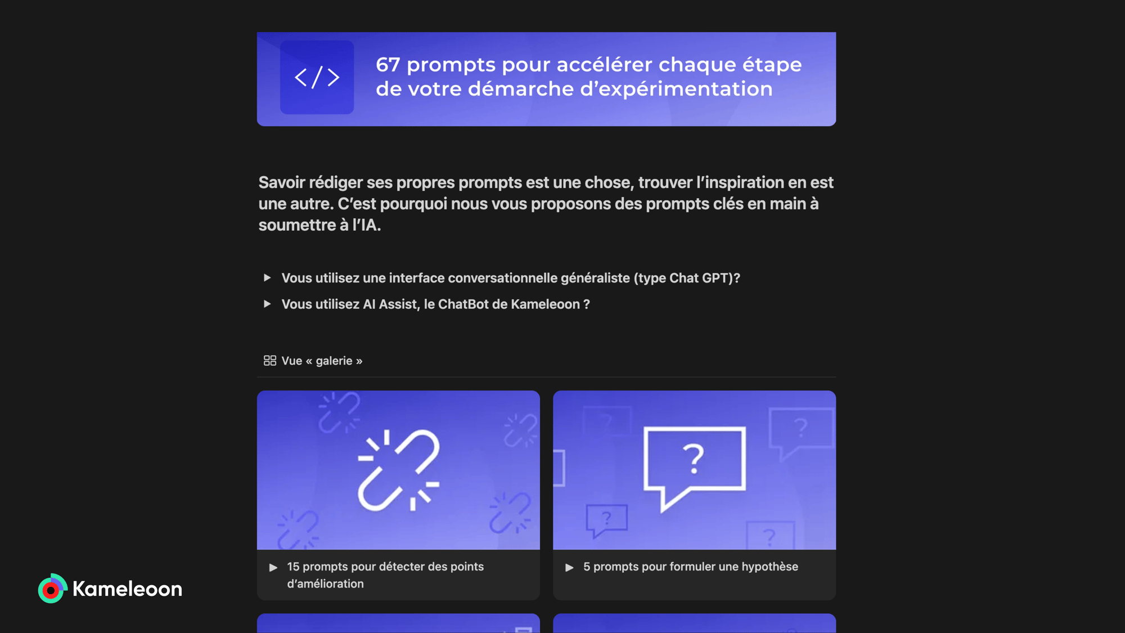
Task: Click '15 prompts pour détecter des points d'amélioration' card
Action: pos(398,495)
